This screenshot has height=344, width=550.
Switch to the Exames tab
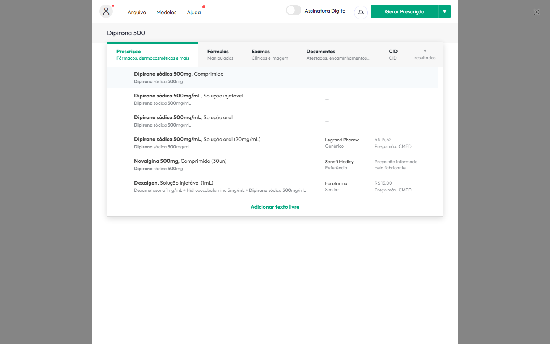tap(270, 55)
